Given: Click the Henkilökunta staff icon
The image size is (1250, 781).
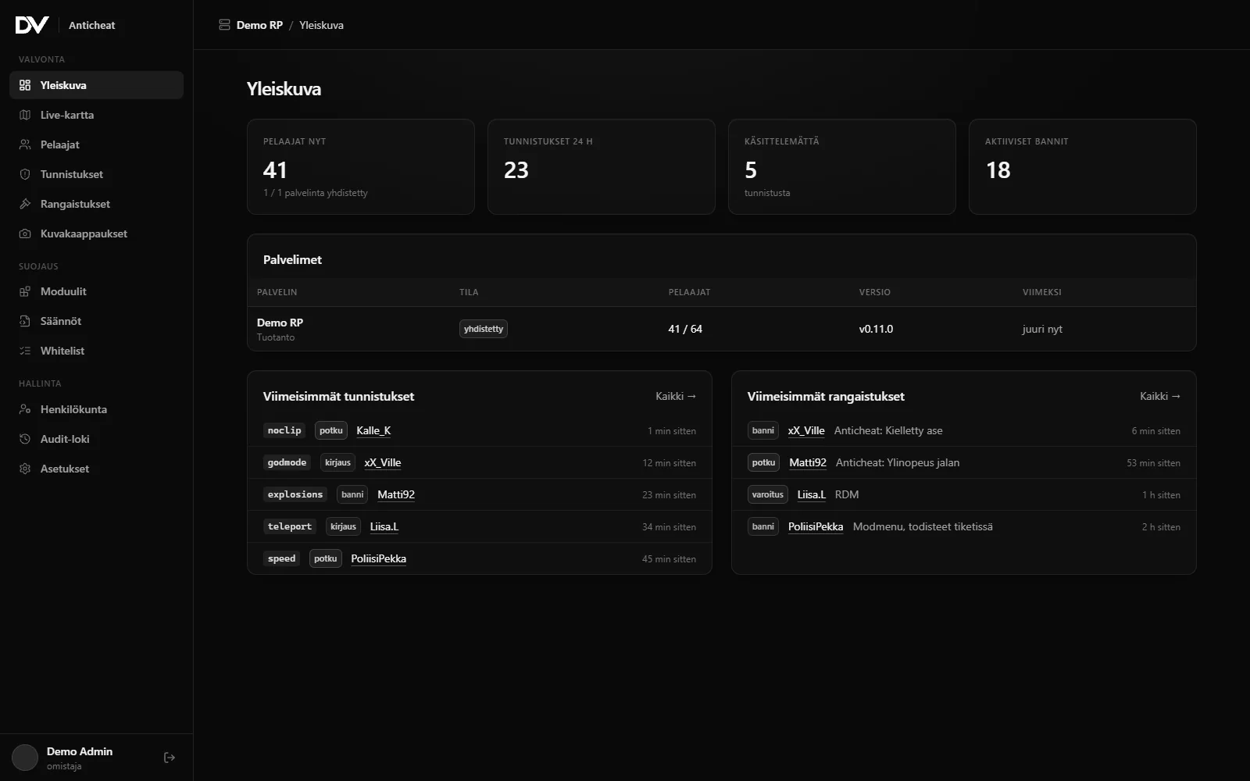Looking at the screenshot, I should point(25,409).
